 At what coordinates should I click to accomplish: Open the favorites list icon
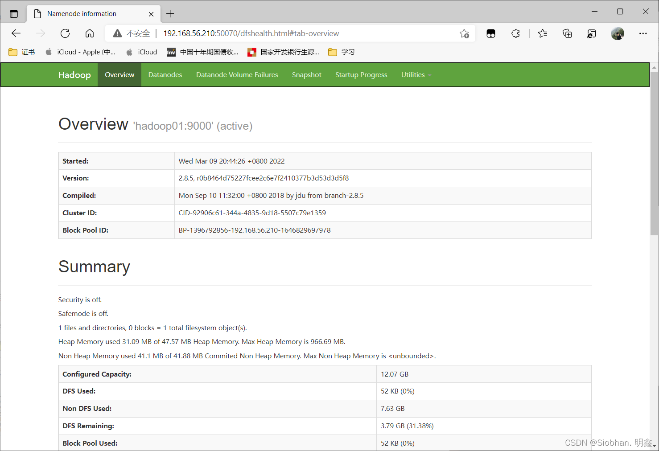click(x=543, y=33)
